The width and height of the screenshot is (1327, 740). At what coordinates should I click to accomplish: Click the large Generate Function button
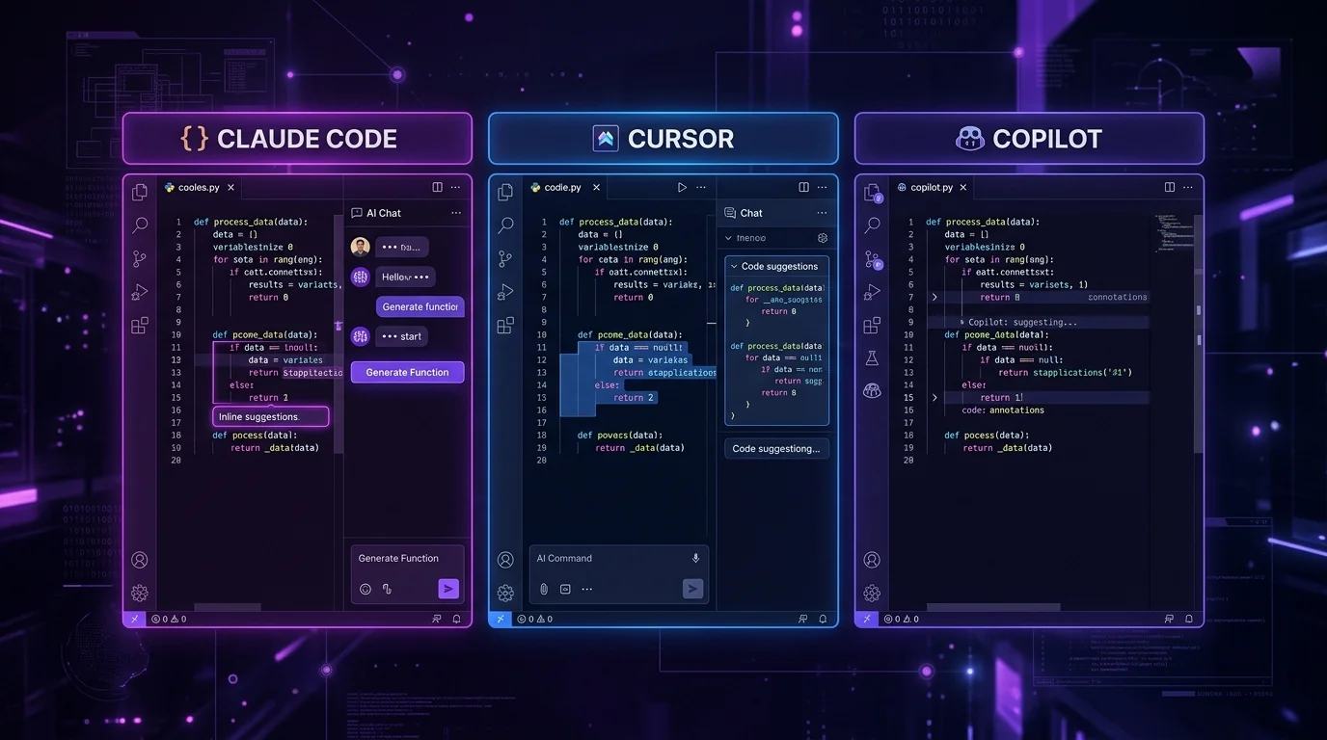(x=407, y=372)
